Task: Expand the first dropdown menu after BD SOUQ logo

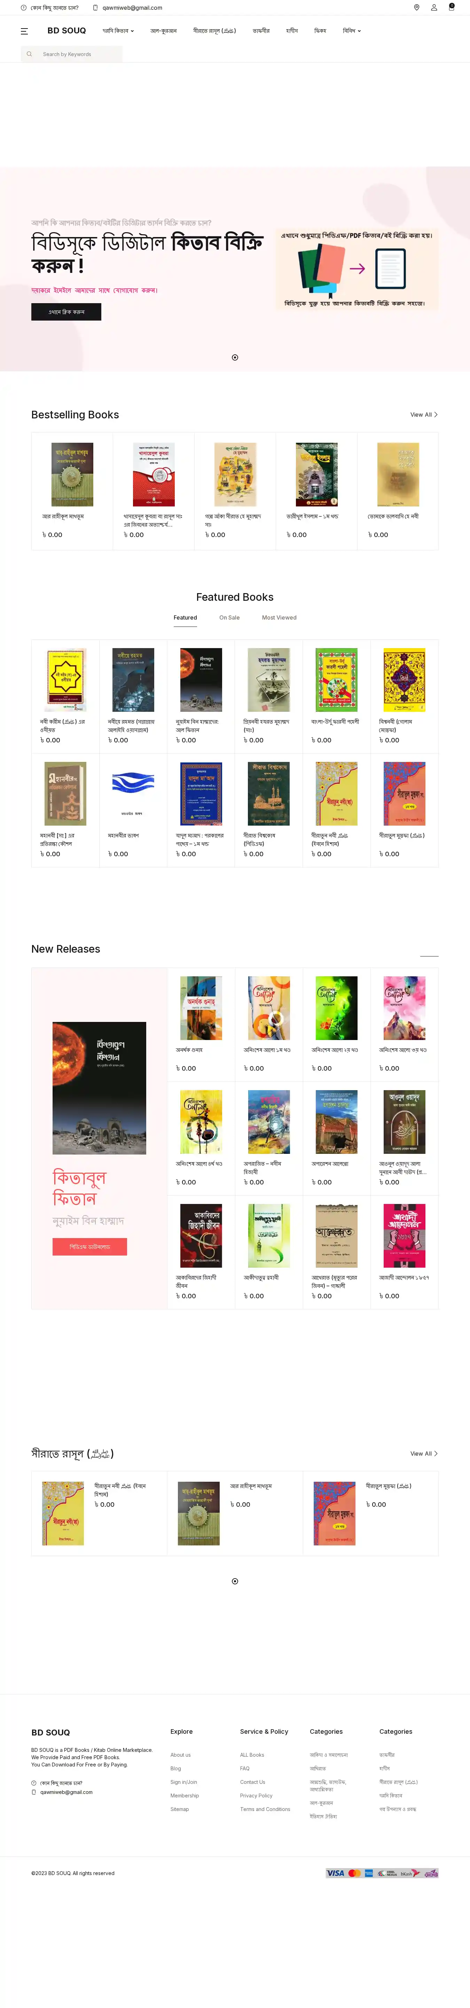Action: (118, 31)
